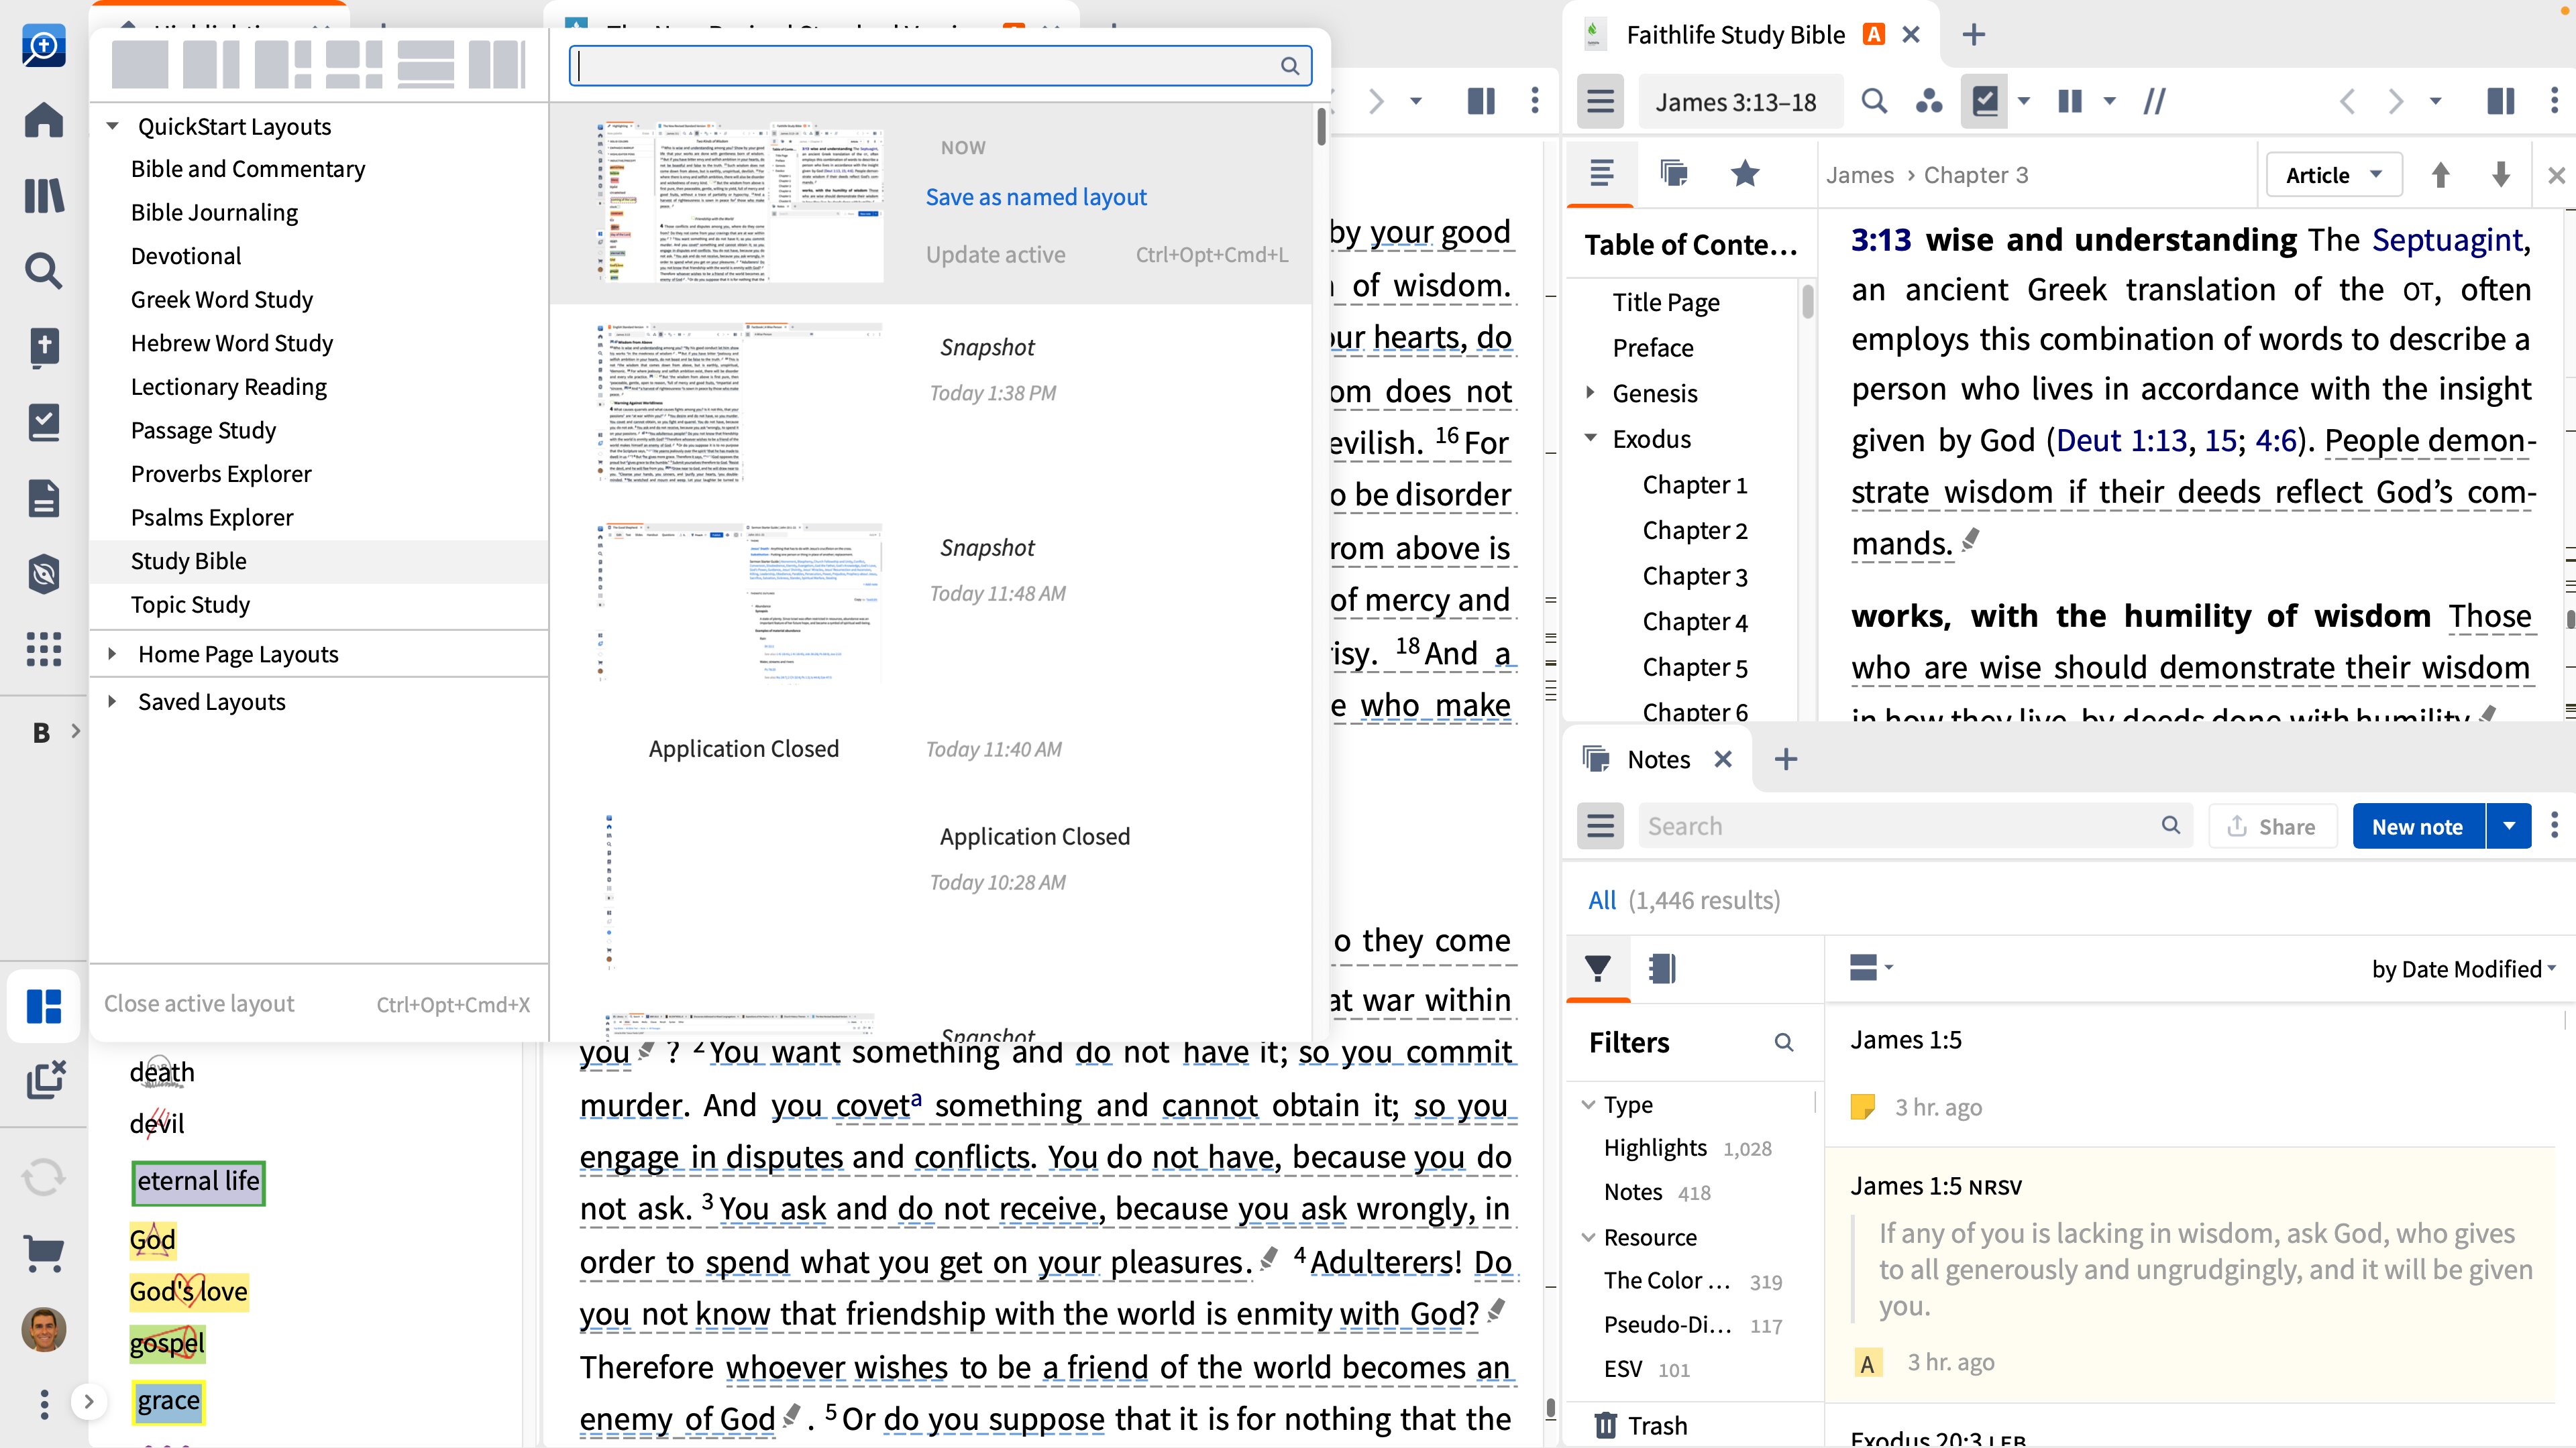2576x1448 pixels.
Task: Filter notes by Notes type
Action: click(1632, 1191)
